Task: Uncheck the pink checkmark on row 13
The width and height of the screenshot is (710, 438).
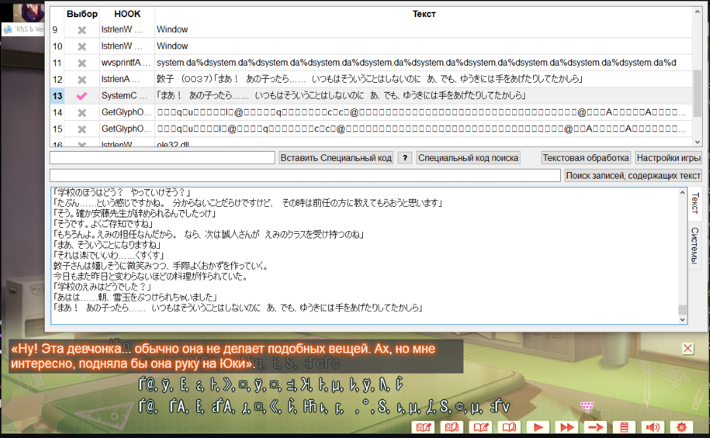Action: (82, 96)
